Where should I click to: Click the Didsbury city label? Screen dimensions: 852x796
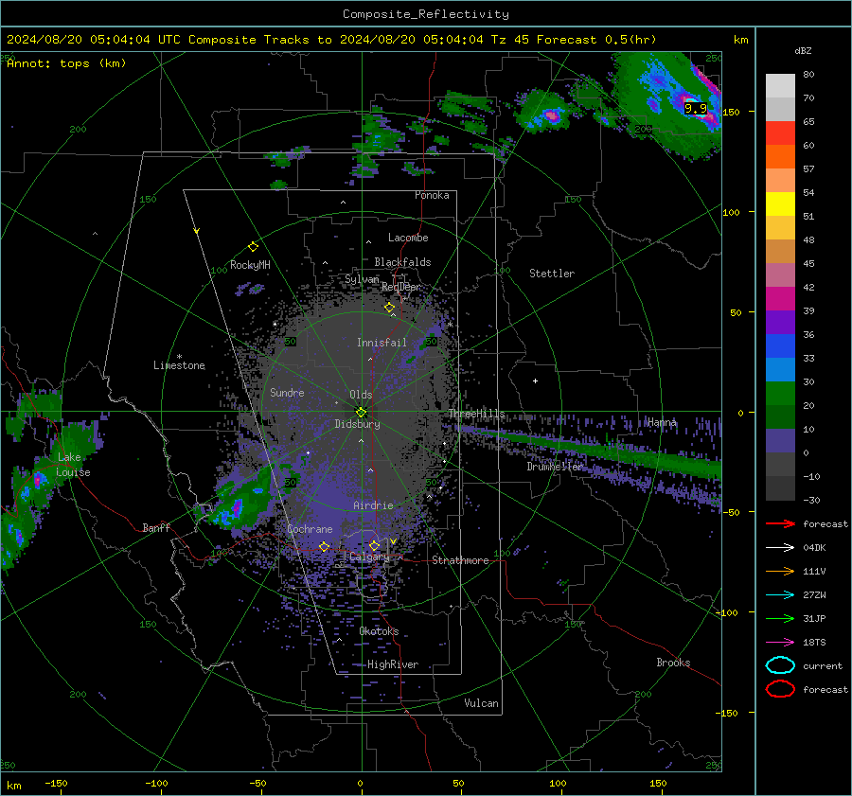click(x=357, y=424)
